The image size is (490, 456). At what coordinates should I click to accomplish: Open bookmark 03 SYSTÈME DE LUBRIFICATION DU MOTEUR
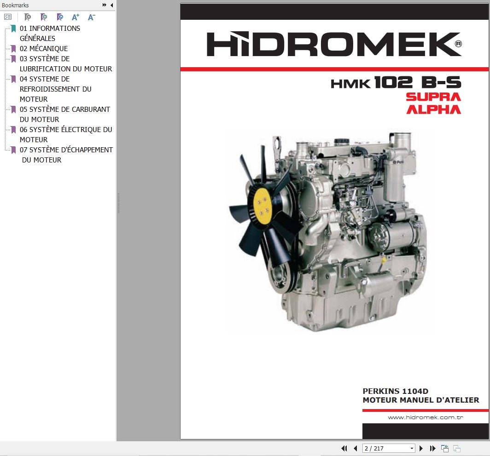tap(65, 63)
